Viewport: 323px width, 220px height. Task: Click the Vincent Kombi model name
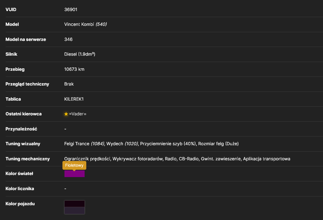pos(79,24)
